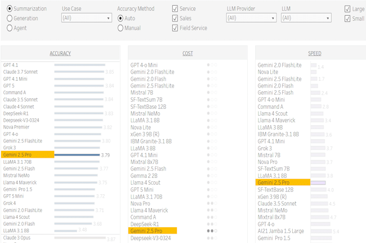Select Nova Pro in Cost list
This screenshot has height=243, width=366.
point(140,204)
